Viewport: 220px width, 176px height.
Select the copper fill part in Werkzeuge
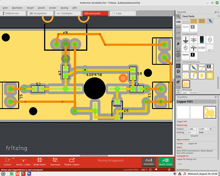pos(186,84)
